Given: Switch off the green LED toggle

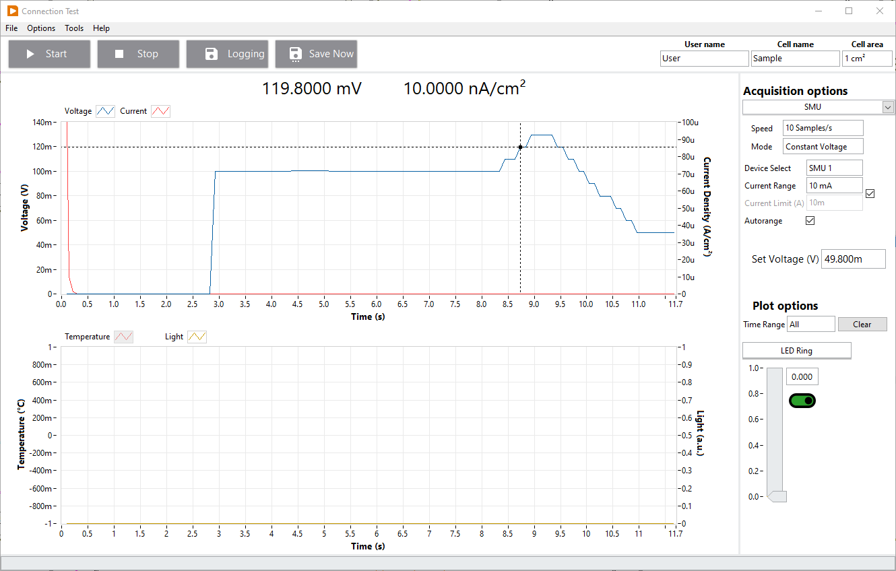Looking at the screenshot, I should pyautogui.click(x=802, y=401).
